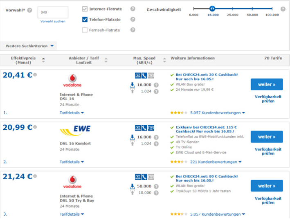
Task: Toggle the Telefon-Flatrate checkbox
Action: pyautogui.click(x=85, y=19)
